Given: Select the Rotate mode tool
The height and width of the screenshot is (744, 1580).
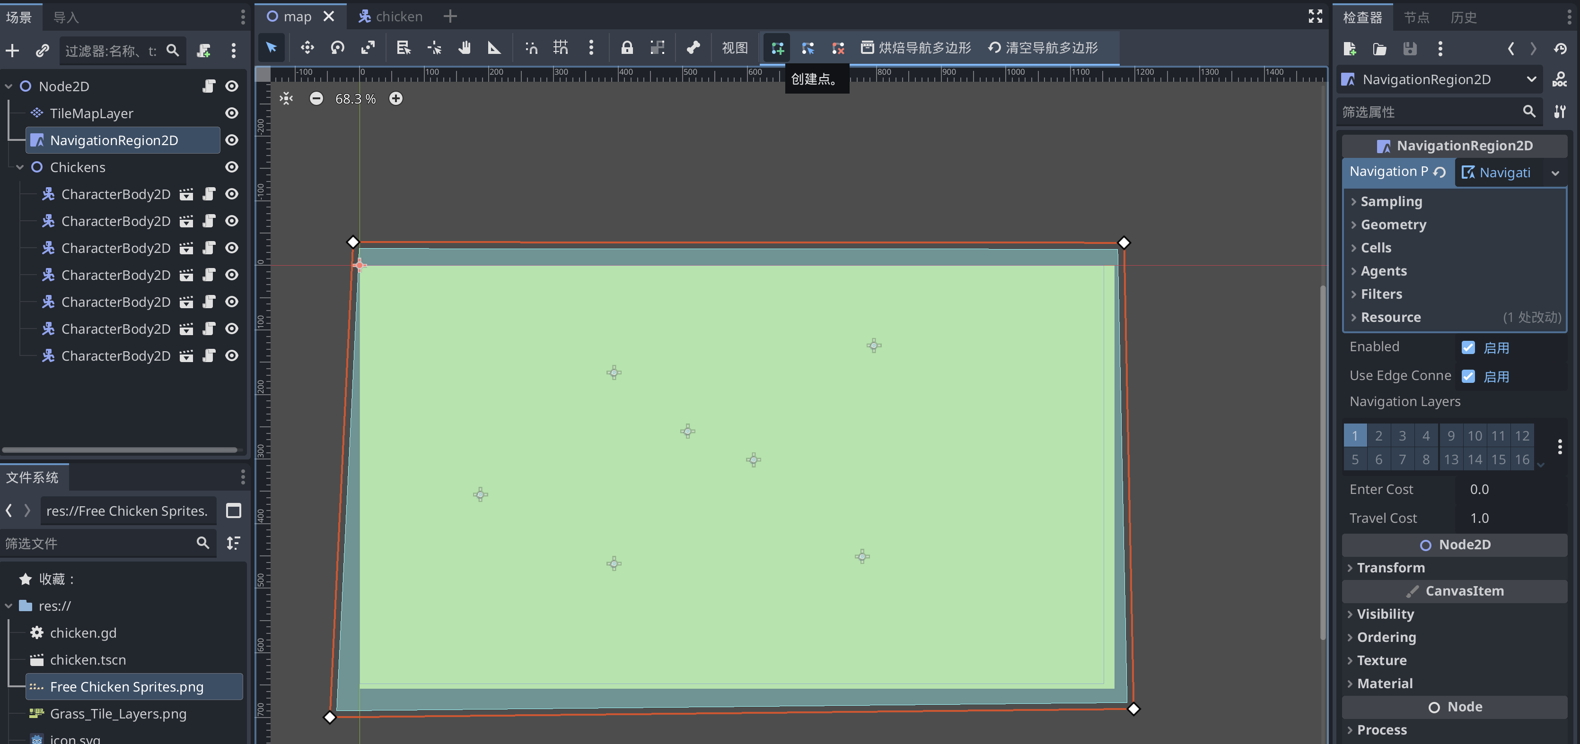Looking at the screenshot, I should [x=337, y=48].
